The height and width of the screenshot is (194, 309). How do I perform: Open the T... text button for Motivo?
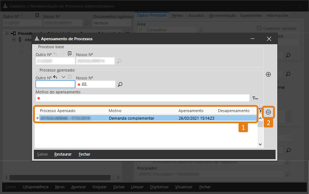(255, 98)
